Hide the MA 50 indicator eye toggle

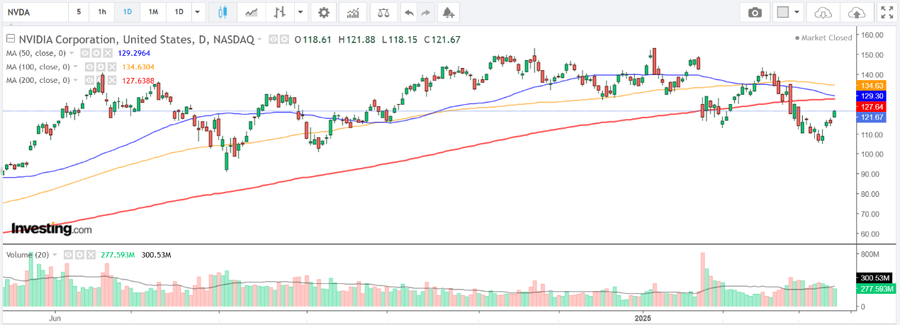pyautogui.click(x=84, y=53)
